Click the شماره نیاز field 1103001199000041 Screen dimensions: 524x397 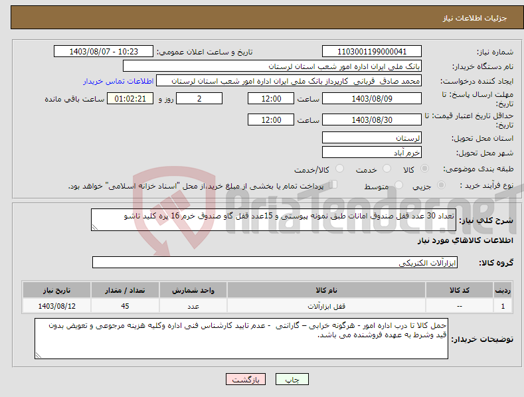click(x=372, y=52)
